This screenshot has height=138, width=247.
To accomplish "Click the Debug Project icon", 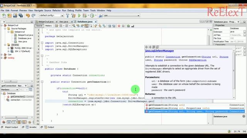I will [x=85, y=15].
